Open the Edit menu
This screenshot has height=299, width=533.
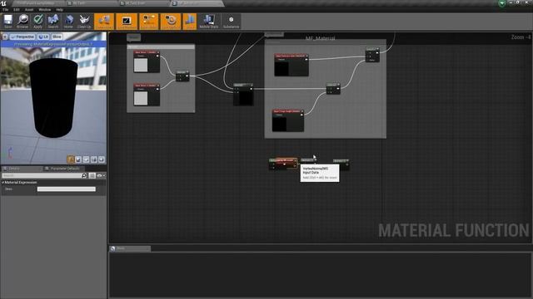pos(17,9)
